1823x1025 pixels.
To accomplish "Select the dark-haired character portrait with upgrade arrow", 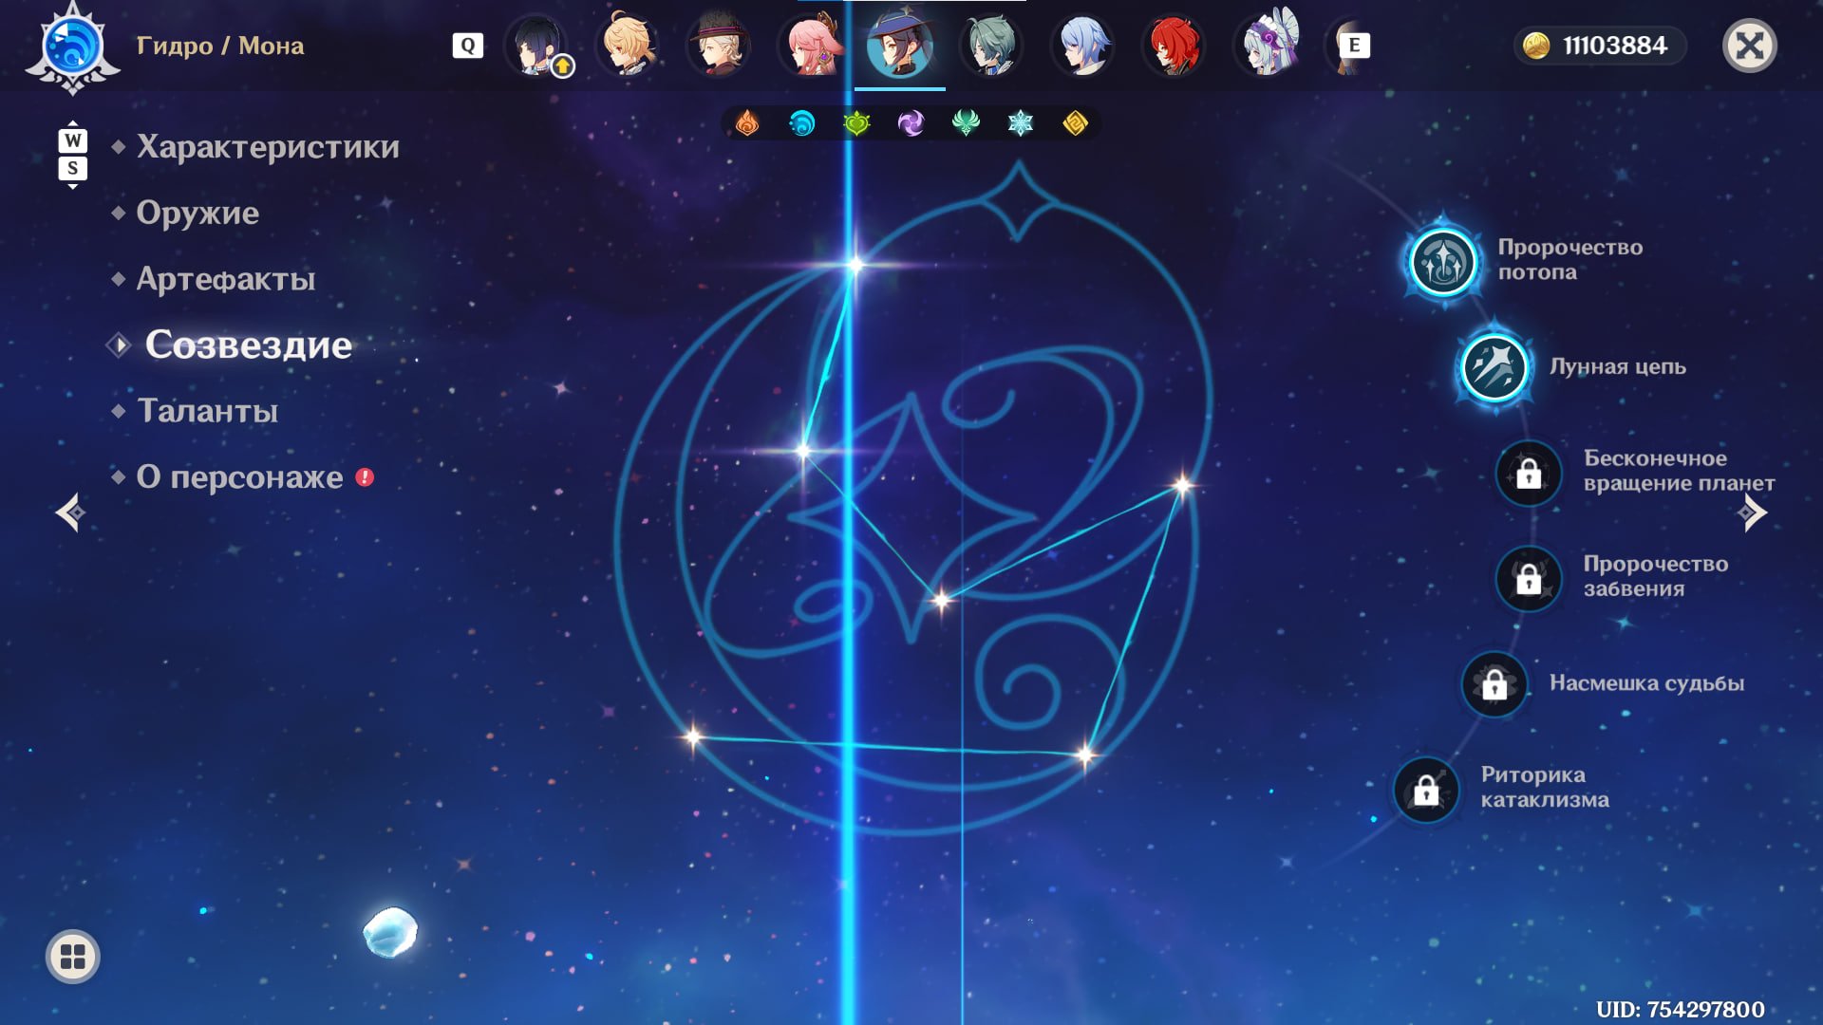I will point(537,46).
